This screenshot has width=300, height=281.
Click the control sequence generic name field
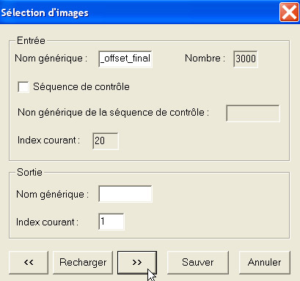click(x=253, y=113)
